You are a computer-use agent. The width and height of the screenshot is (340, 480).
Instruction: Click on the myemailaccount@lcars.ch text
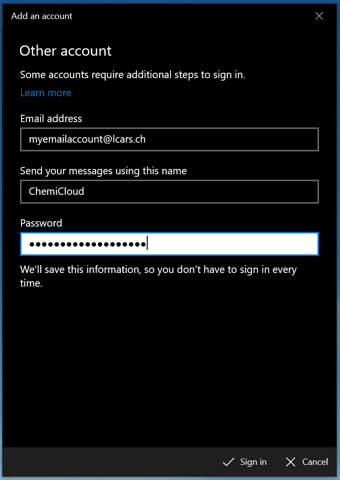click(x=87, y=140)
